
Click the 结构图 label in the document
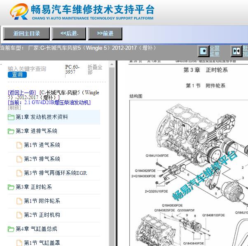click(x=136, y=96)
